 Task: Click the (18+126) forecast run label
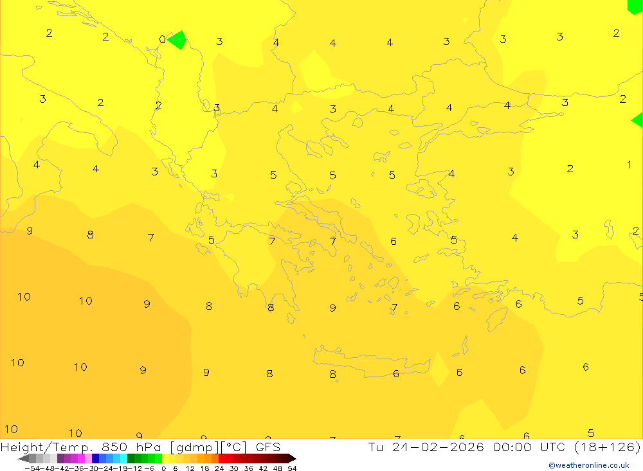click(x=606, y=447)
